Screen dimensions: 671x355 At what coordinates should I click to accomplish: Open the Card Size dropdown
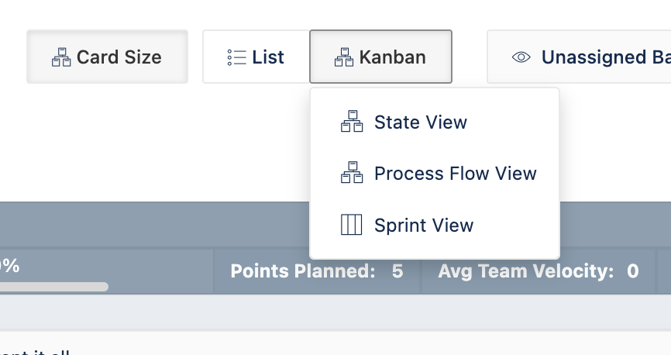[107, 57]
